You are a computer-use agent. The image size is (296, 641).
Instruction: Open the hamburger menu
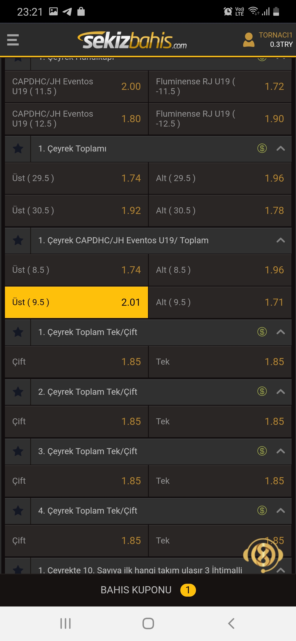[x=13, y=40]
